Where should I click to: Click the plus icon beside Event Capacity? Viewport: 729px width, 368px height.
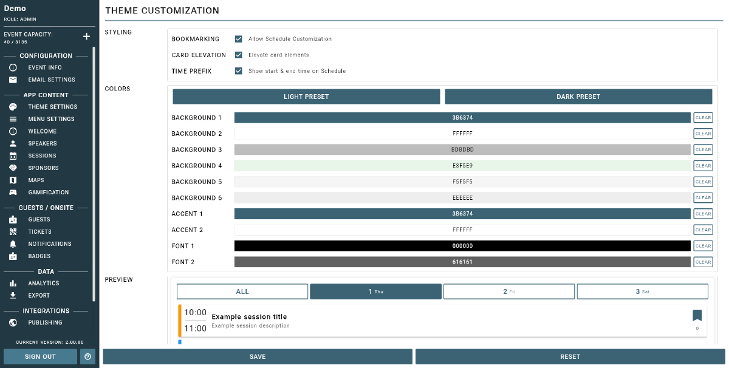click(x=86, y=37)
